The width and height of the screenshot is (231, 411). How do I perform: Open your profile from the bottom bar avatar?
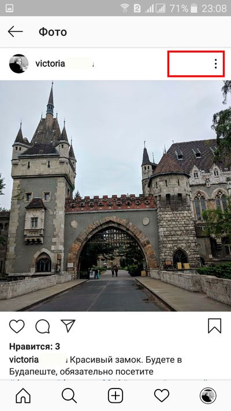pyautogui.click(x=208, y=395)
